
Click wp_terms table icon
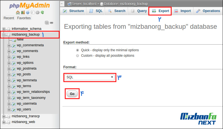14,86
